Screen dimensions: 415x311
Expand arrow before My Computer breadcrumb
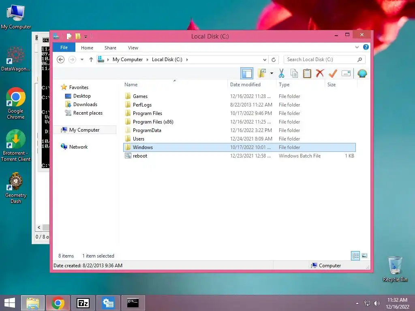[x=108, y=60]
